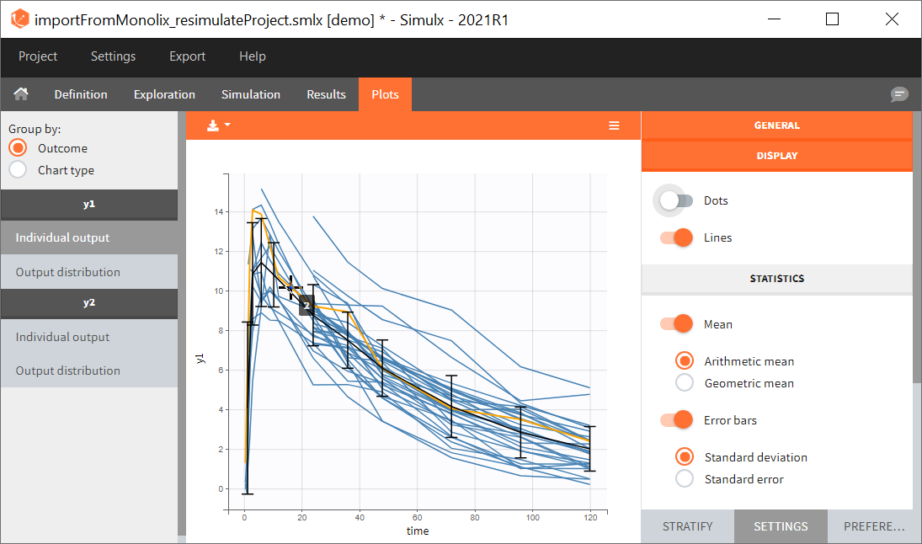Screen dimensions: 922x544
Task: Select Geometric mean radio option
Action: coord(685,383)
